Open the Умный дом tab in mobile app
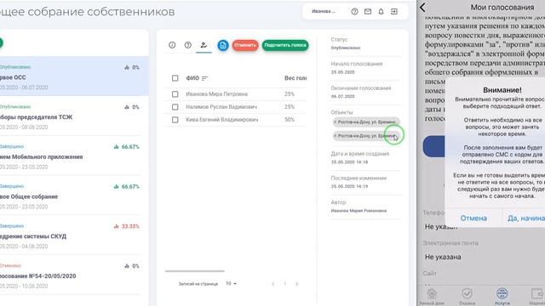 pos(432,296)
